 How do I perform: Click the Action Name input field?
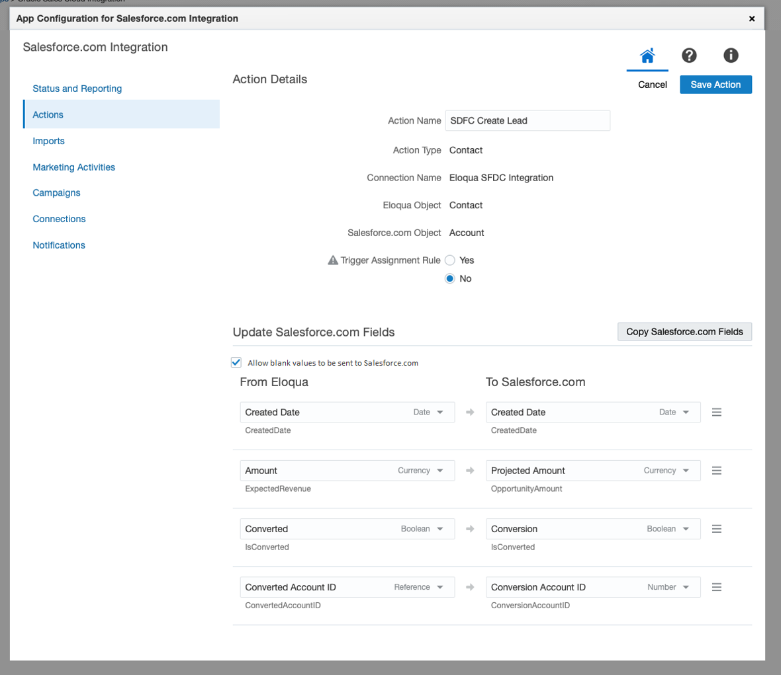[x=528, y=120]
